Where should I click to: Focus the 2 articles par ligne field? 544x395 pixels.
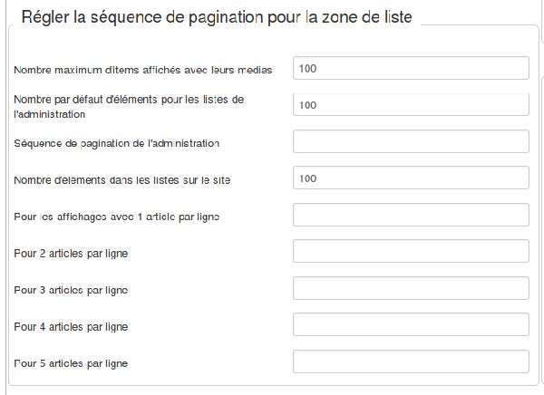pyautogui.click(x=410, y=252)
